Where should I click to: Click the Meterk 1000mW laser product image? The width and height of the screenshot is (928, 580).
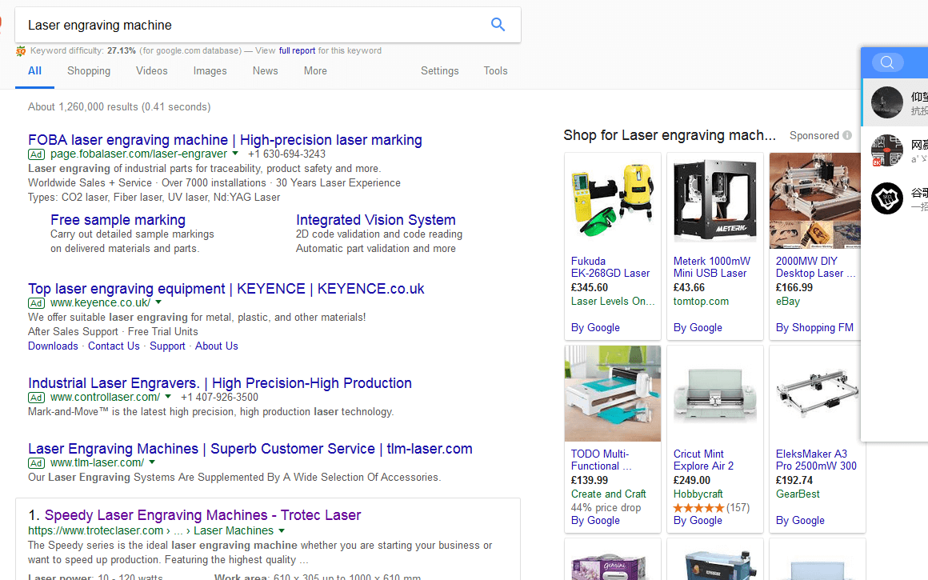(x=715, y=201)
